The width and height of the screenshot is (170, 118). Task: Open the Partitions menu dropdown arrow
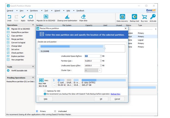point(42,11)
